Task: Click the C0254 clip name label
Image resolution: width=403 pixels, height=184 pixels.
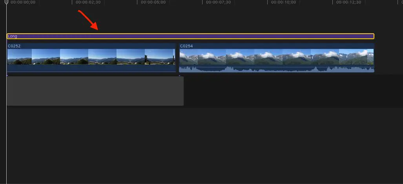Action: coord(186,46)
